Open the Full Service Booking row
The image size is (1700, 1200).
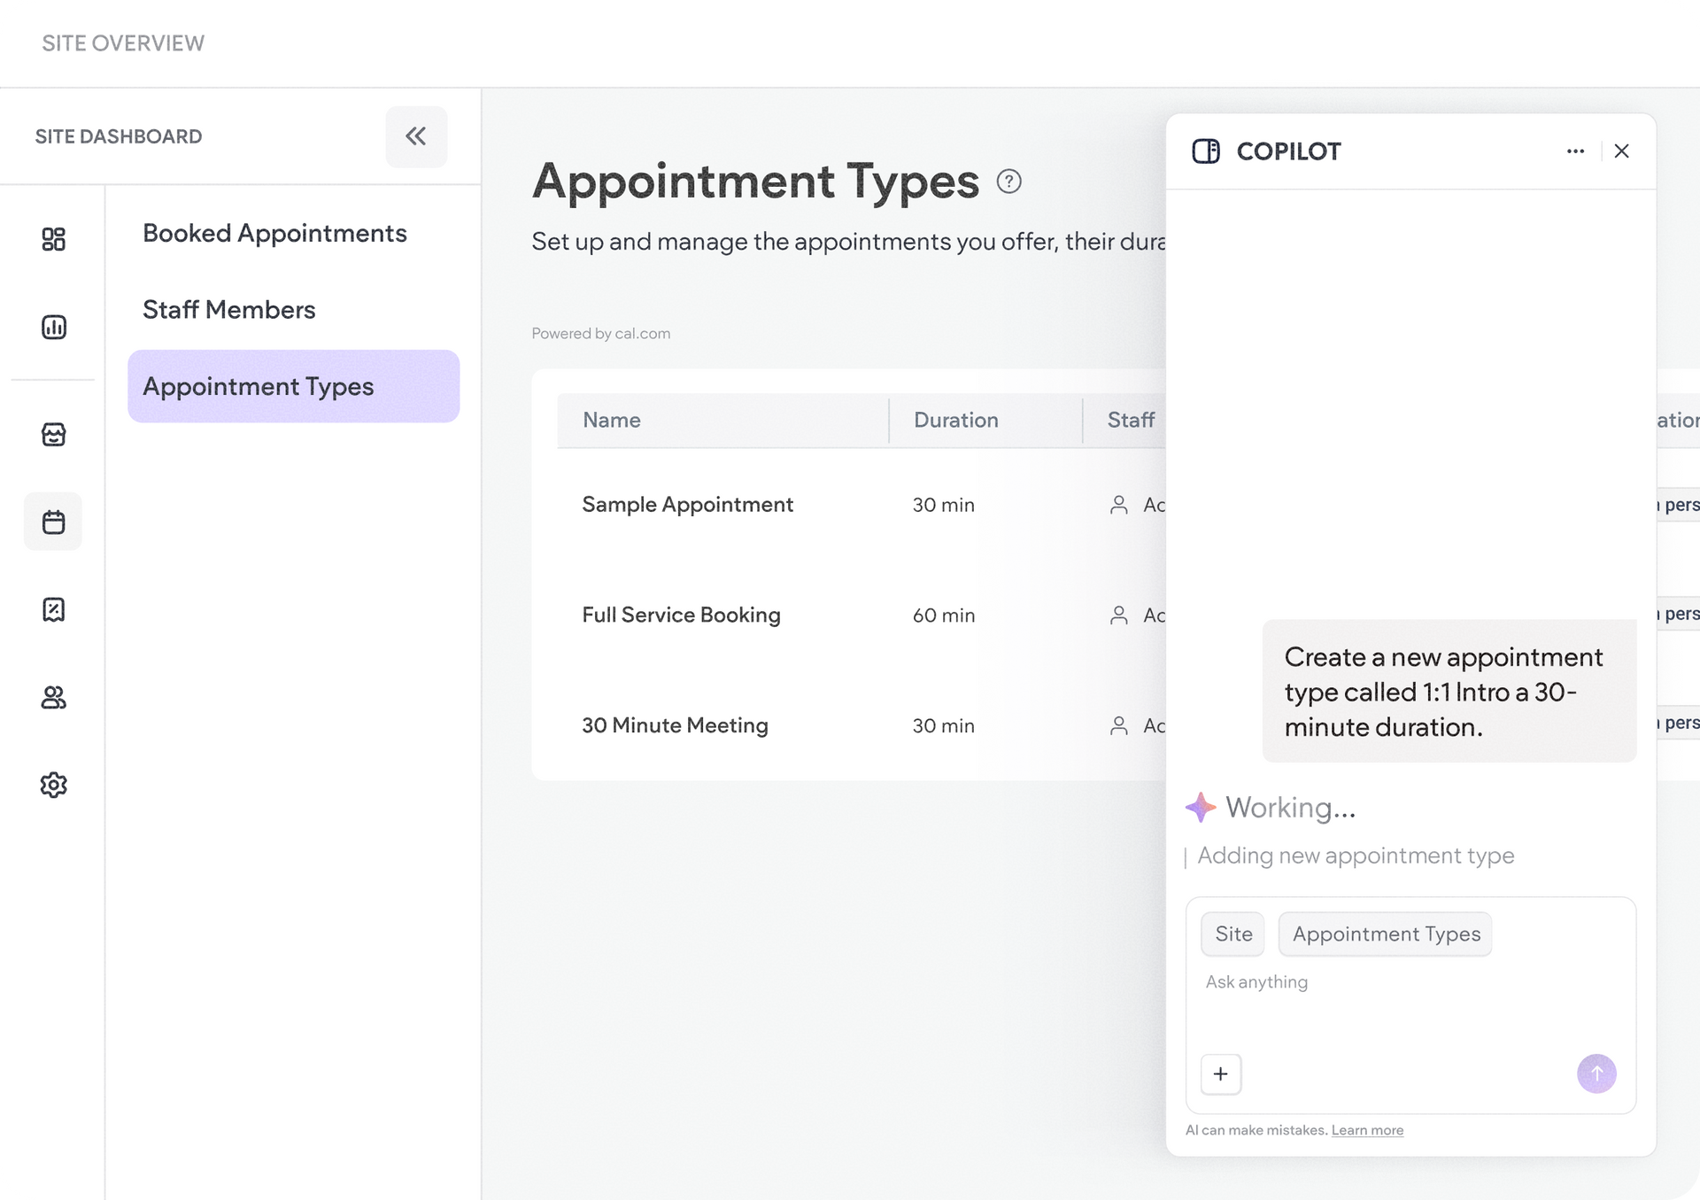pos(862,615)
